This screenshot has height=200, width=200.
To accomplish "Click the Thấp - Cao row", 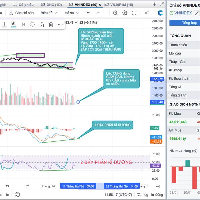I will pos(184,62).
